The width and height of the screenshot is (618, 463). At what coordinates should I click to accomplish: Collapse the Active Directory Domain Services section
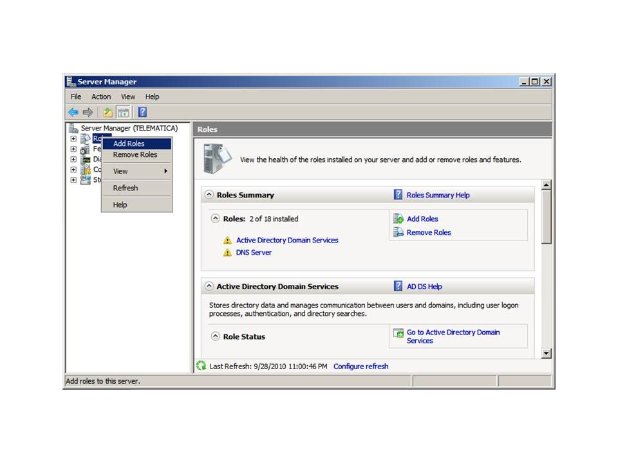209,287
